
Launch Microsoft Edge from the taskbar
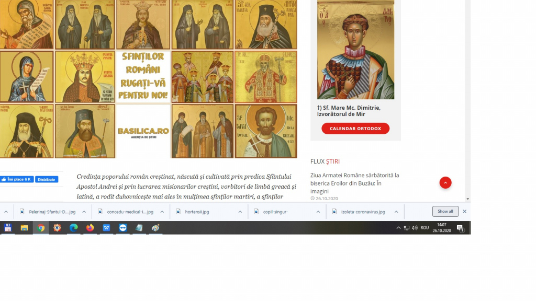click(x=73, y=228)
